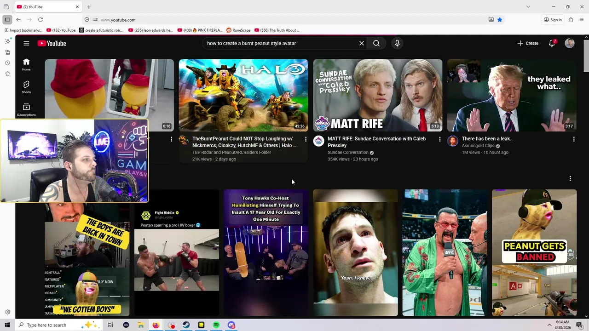Click the tracking protection shield icon
589x331 pixels.
coord(87,20)
